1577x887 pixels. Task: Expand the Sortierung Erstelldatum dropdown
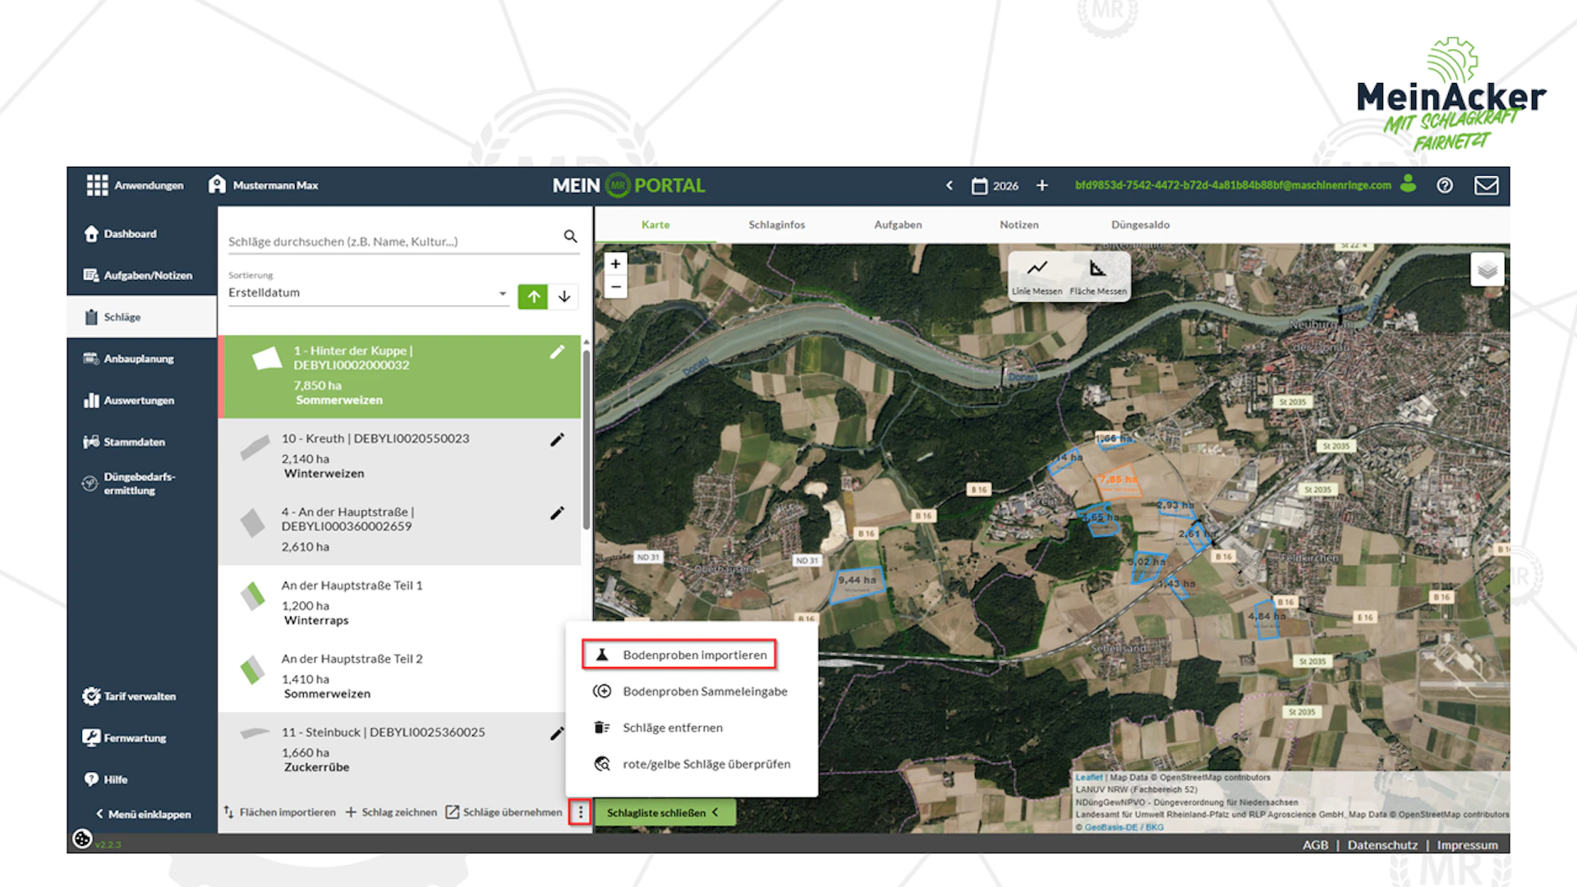click(368, 293)
